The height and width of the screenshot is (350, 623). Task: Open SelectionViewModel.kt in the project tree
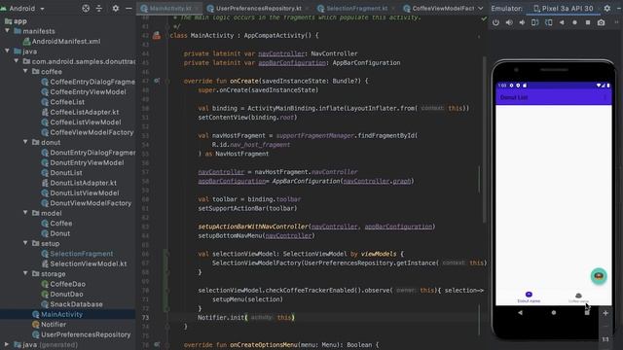(x=89, y=263)
